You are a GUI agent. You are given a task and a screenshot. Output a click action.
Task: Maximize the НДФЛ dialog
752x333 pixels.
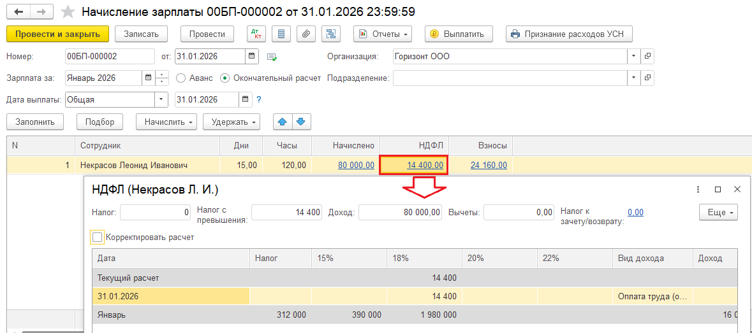click(718, 190)
